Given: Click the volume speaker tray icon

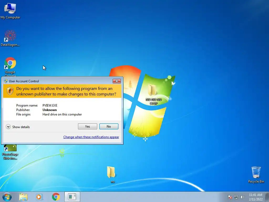Looking at the screenshot, I should (242, 197).
